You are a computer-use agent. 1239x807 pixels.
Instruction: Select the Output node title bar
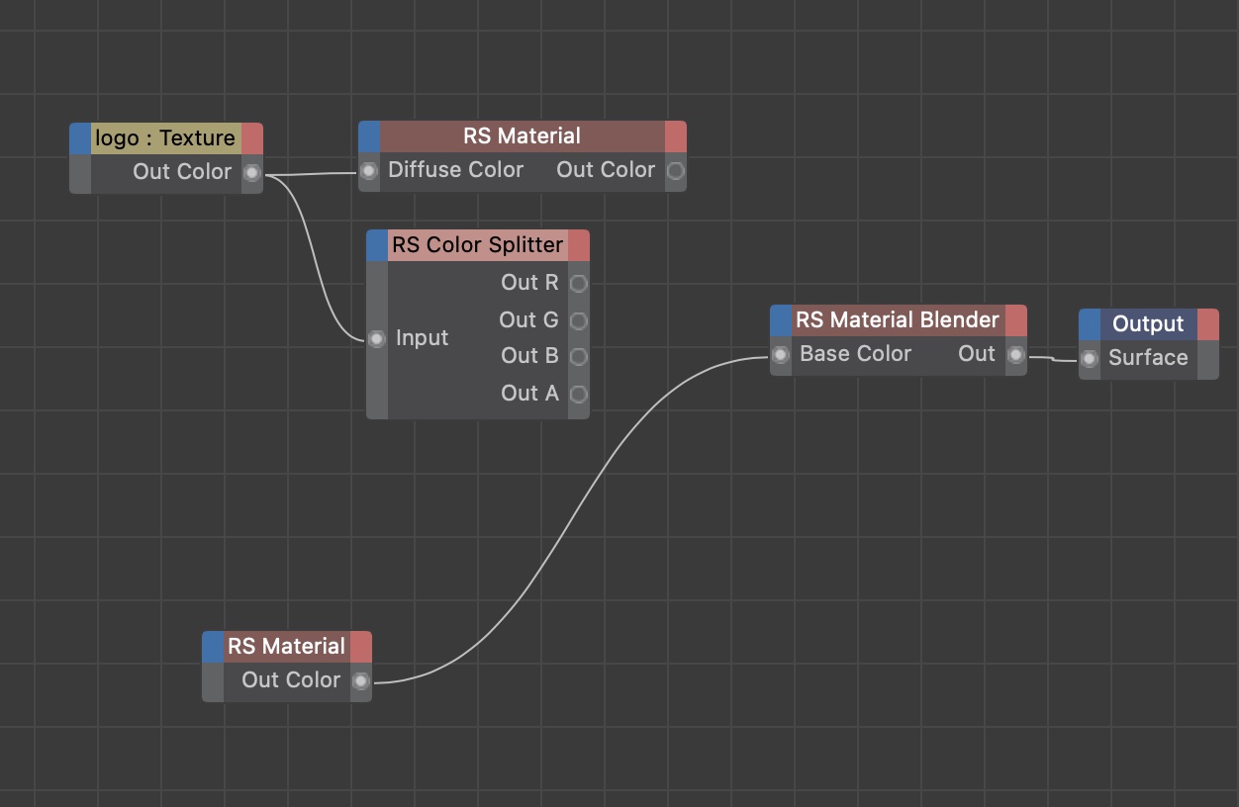[1148, 324]
